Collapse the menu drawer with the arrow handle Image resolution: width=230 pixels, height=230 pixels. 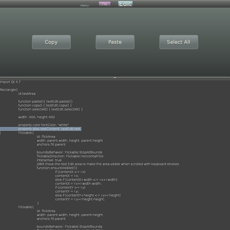(x=115, y=77)
